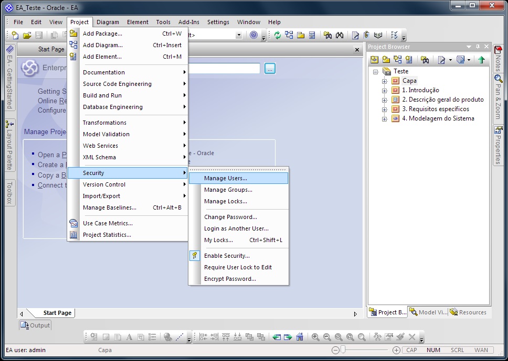This screenshot has width=508, height=361.
Task: Click the zoom slider handle in status bar
Action: point(343,349)
